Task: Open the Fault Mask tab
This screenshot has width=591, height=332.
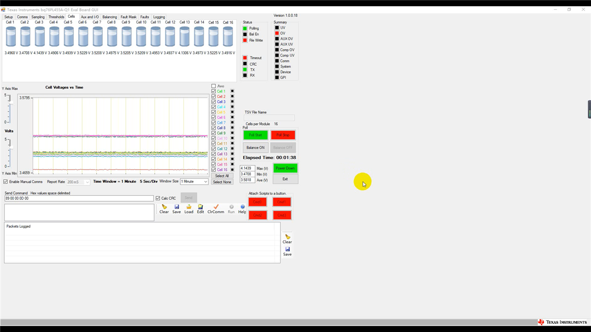Action: pos(128,17)
